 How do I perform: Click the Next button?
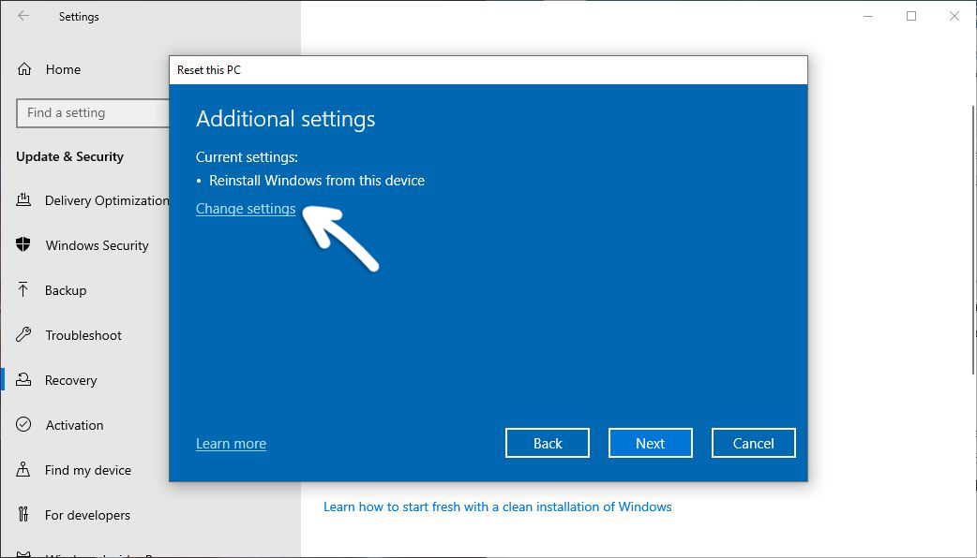click(651, 442)
